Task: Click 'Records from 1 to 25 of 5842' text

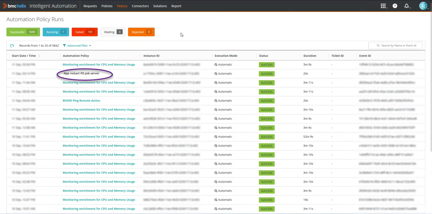Action: (x=39, y=46)
